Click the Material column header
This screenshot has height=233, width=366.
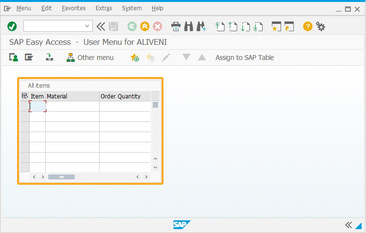tap(72, 96)
